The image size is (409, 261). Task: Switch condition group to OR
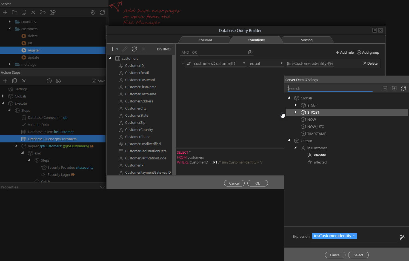195,53
